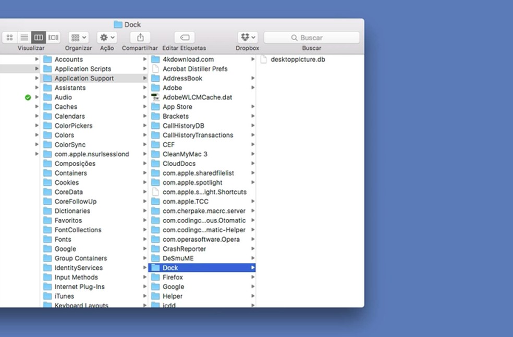This screenshot has height=337, width=513.
Task: Switch to Cover Flow view
Action: click(53, 38)
